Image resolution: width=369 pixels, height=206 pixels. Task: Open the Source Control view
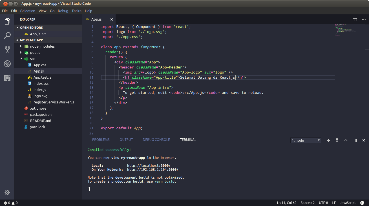pos(7,49)
